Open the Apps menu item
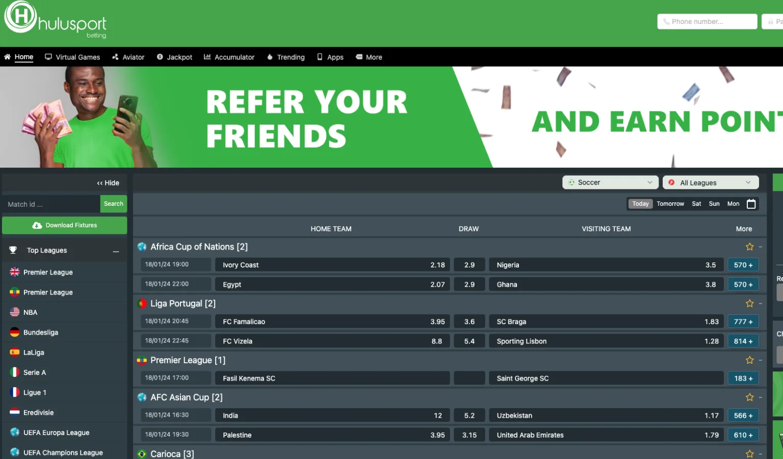This screenshot has width=783, height=459. click(330, 57)
